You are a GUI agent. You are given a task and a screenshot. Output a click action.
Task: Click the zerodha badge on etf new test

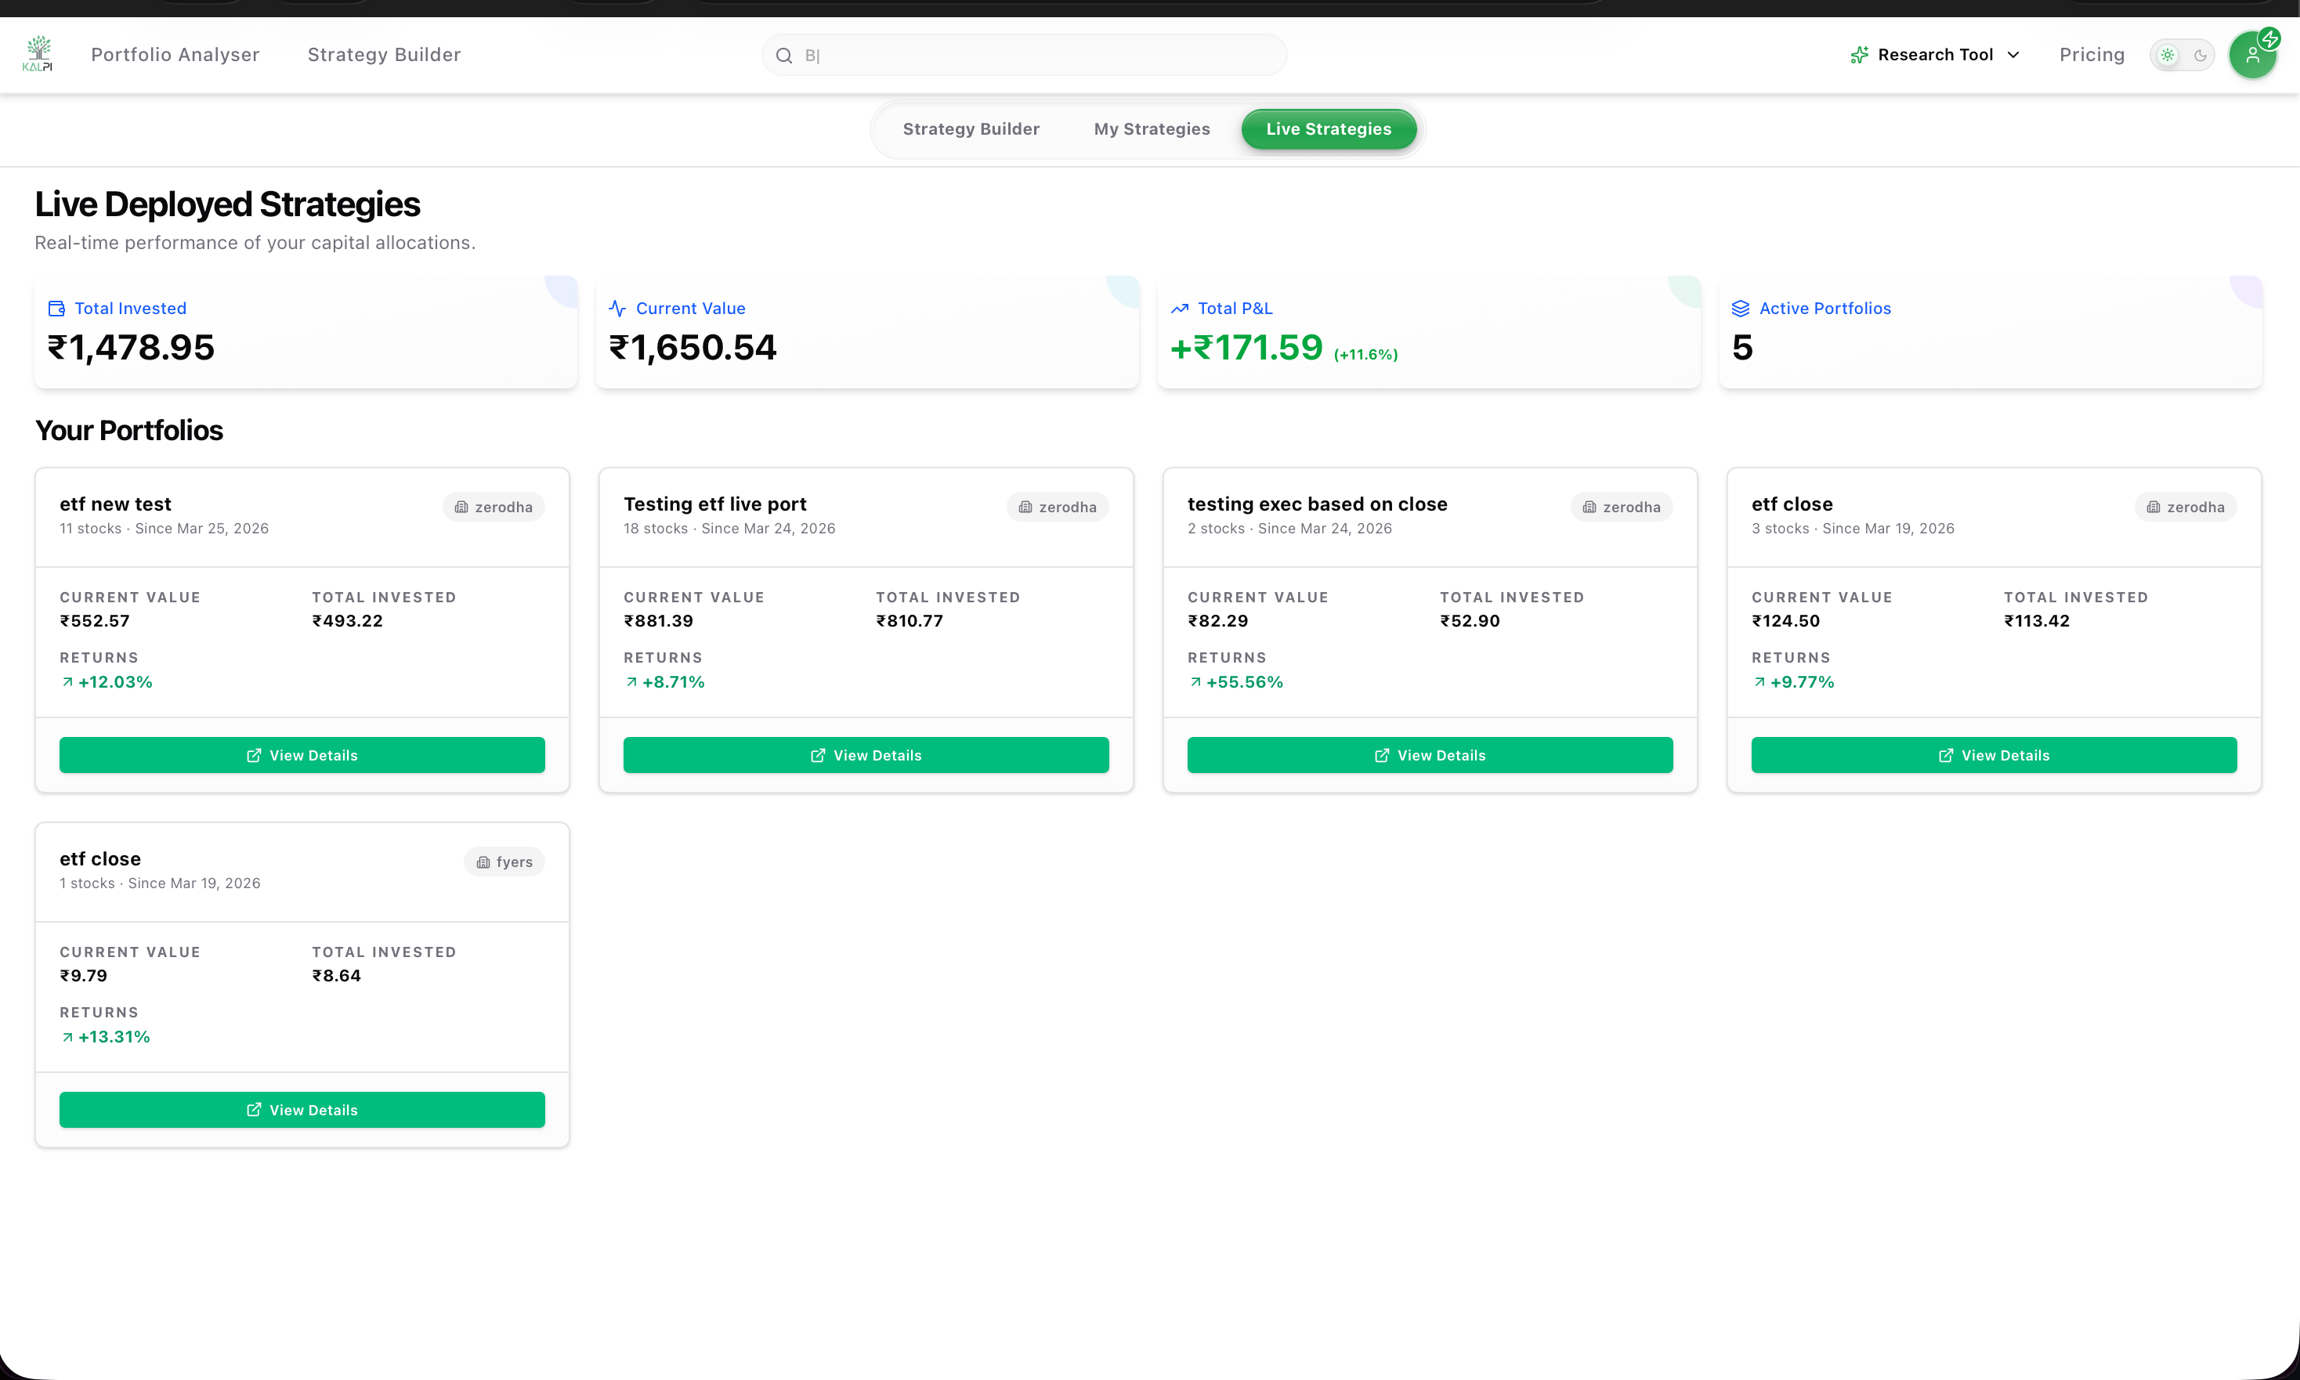[494, 507]
